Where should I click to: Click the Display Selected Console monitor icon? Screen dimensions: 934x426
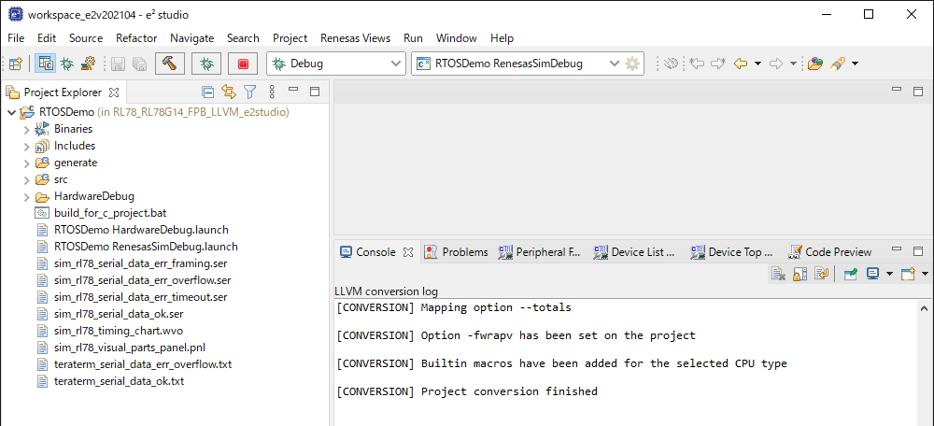[872, 274]
